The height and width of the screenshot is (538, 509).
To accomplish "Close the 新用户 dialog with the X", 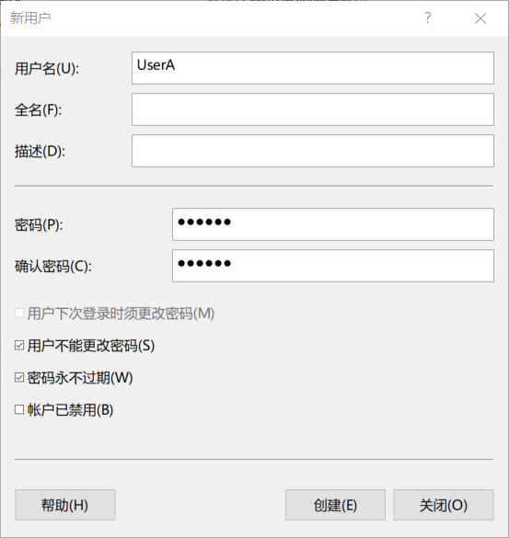I will 480,18.
